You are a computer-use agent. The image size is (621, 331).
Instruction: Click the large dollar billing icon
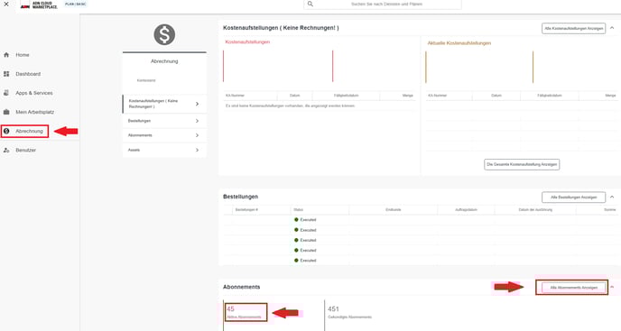coord(164,34)
